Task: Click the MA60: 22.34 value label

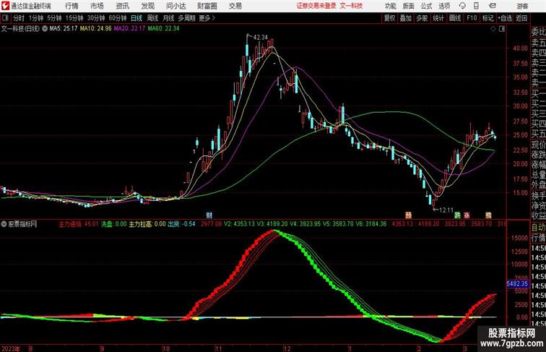Action: (163, 29)
